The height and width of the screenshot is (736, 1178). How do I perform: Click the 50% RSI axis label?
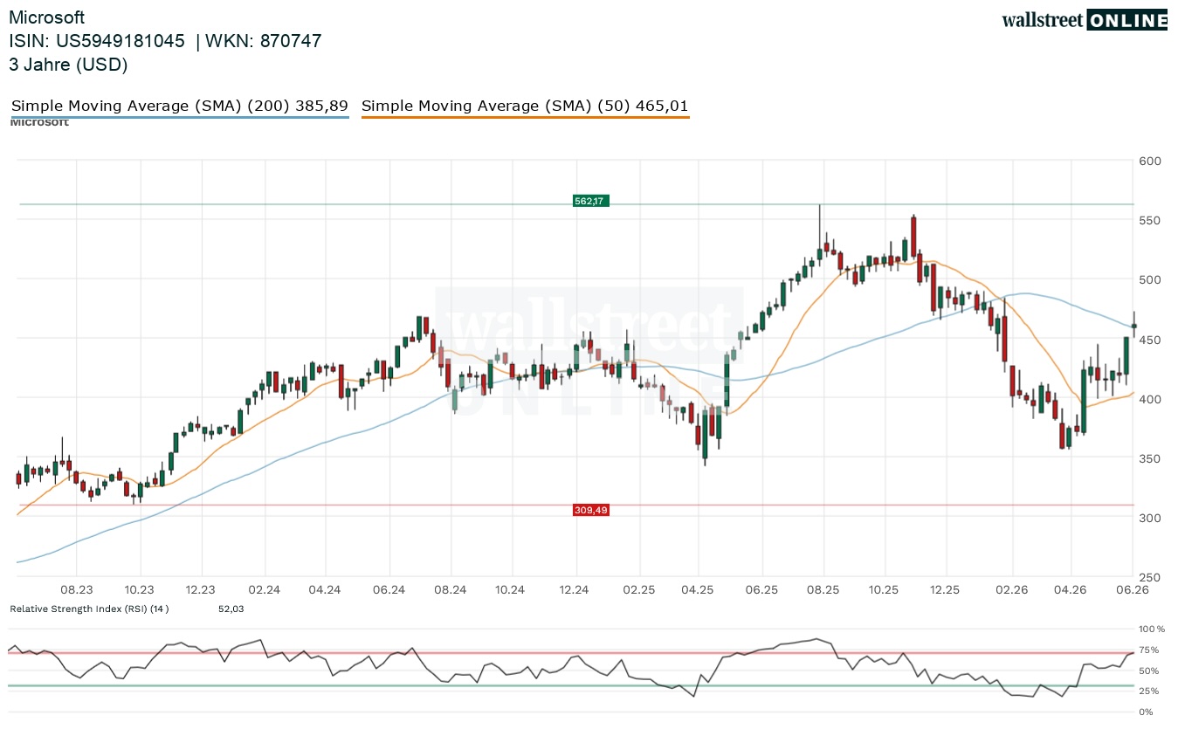tap(1149, 671)
